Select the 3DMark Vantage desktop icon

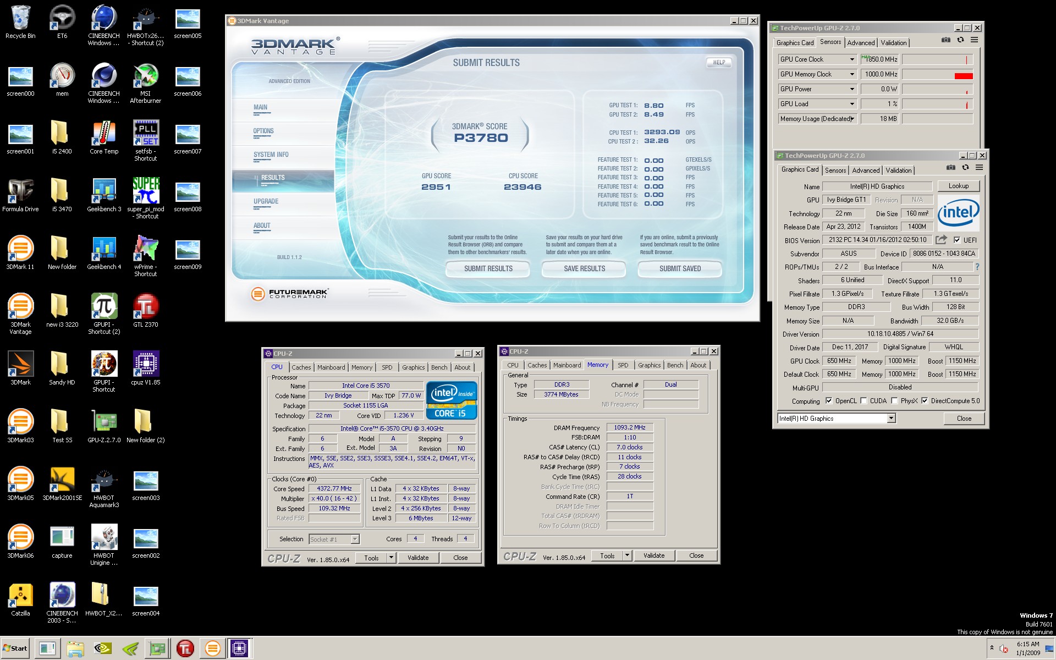(x=20, y=313)
